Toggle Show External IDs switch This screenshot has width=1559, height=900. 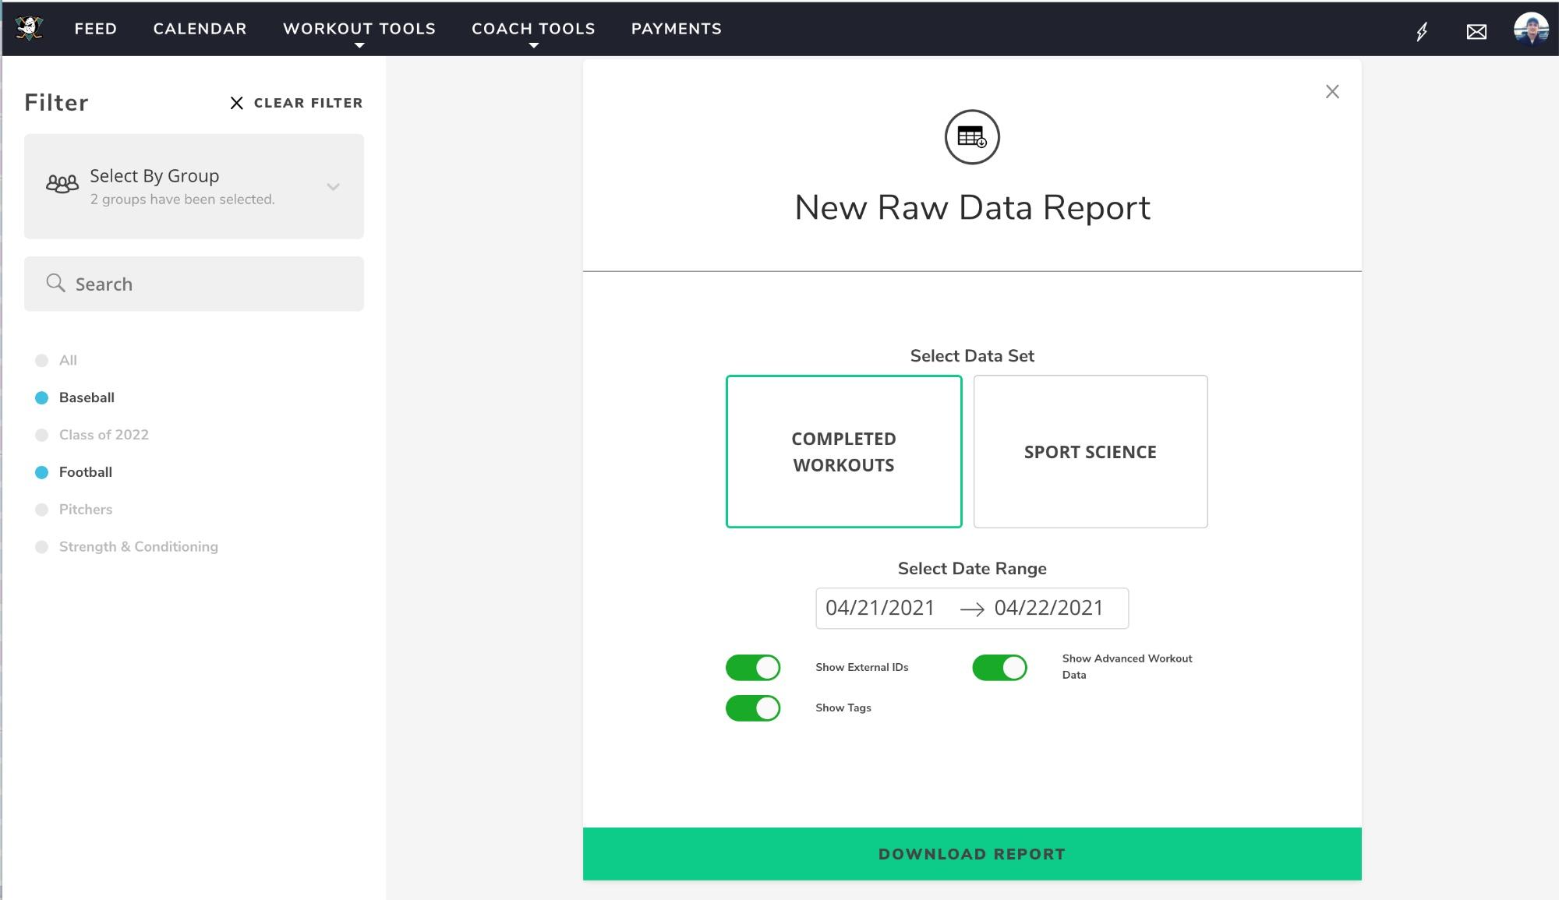point(753,668)
